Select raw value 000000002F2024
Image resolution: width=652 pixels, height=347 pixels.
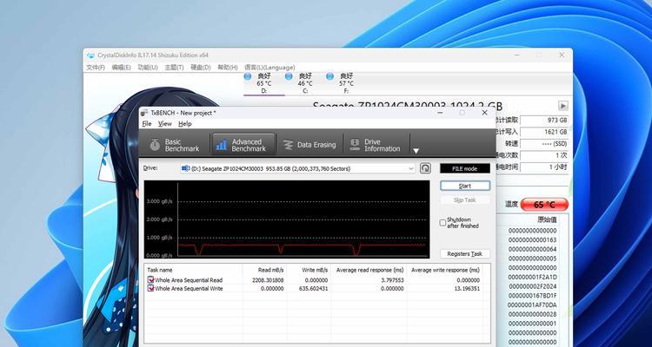533,286
